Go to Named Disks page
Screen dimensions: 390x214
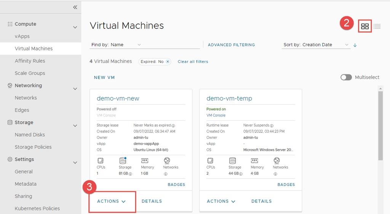[x=30, y=135]
